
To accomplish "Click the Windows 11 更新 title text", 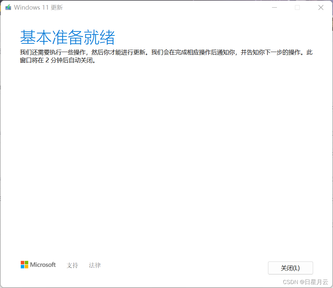I will [38, 7].
